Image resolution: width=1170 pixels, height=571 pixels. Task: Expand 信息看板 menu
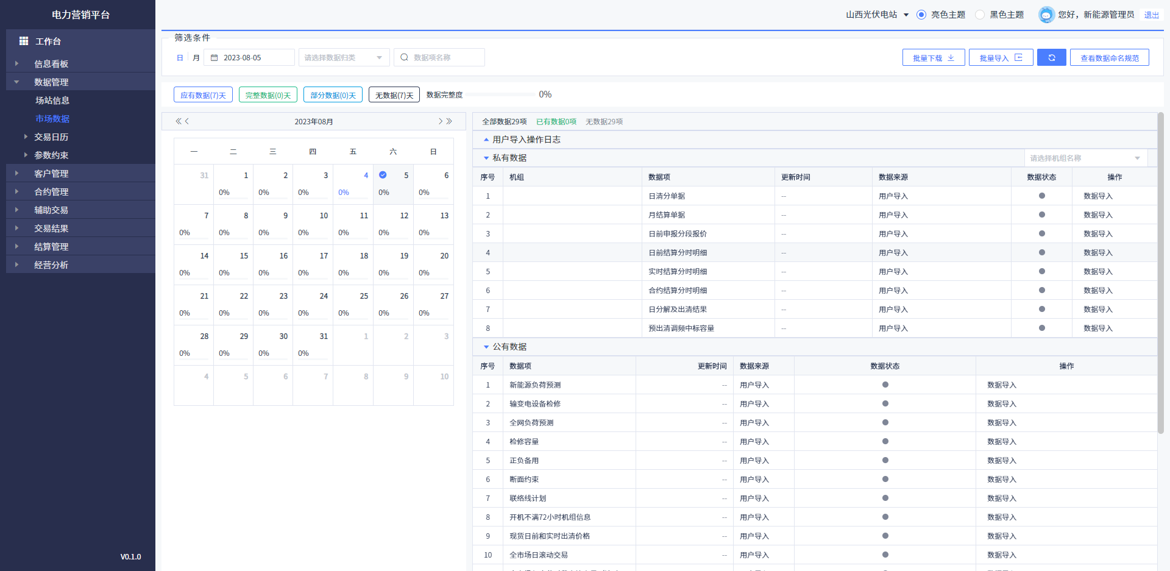click(80, 63)
